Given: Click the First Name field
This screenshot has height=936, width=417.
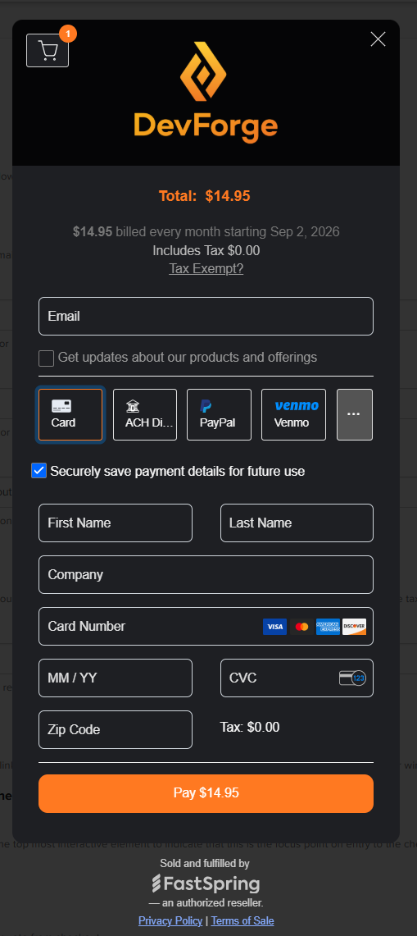Looking at the screenshot, I should tap(116, 523).
